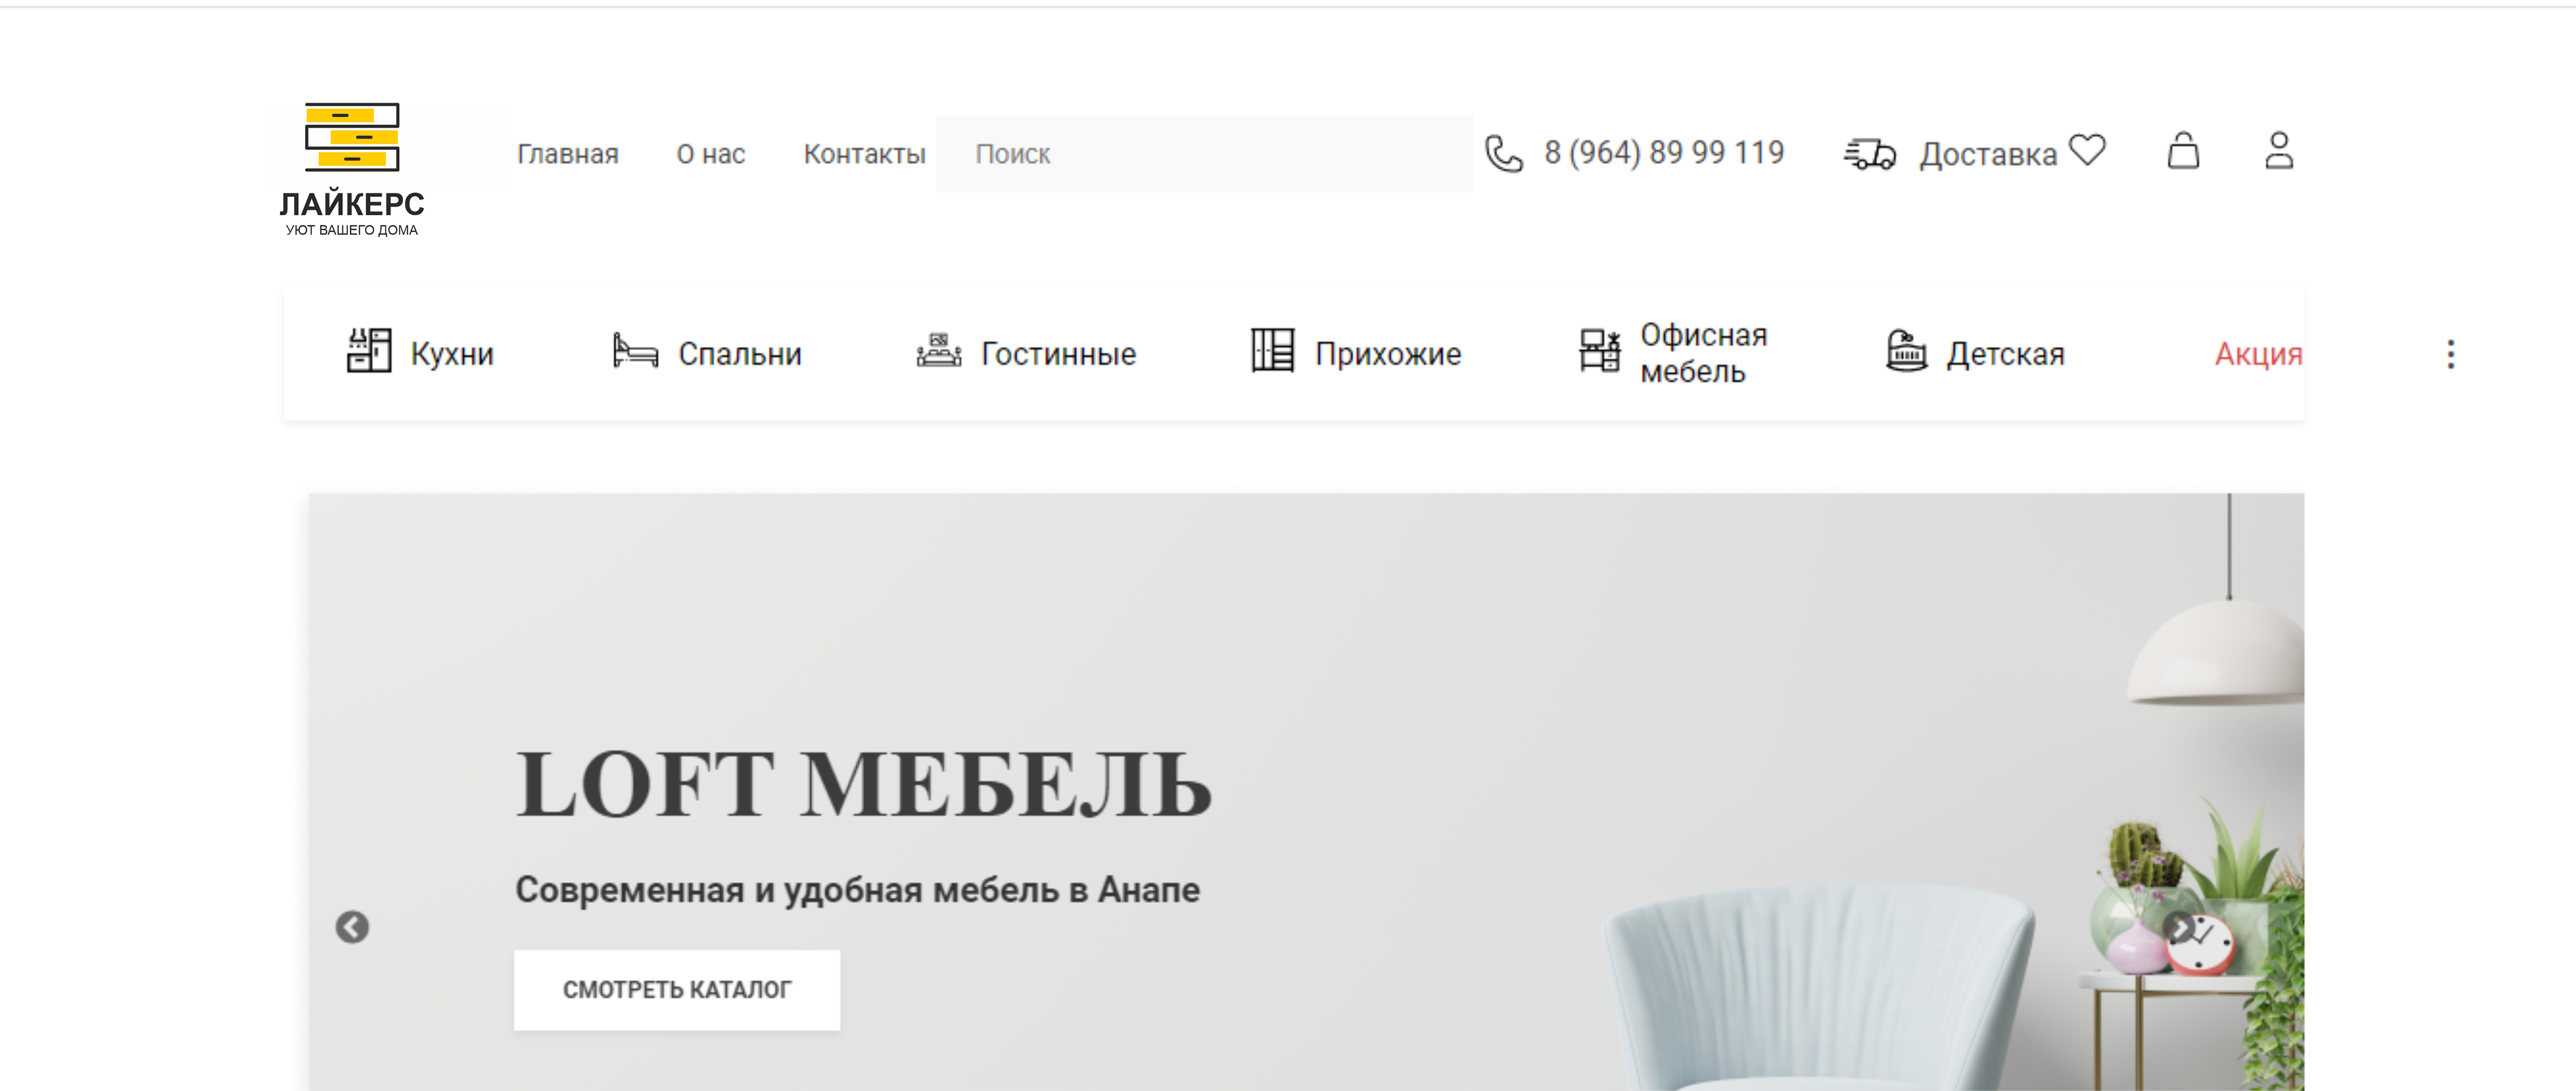Select Кухни category
Image resolution: width=2576 pixels, height=1091 pixels.
click(452, 353)
